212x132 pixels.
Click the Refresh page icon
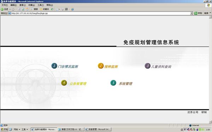click(x=23, y=9)
